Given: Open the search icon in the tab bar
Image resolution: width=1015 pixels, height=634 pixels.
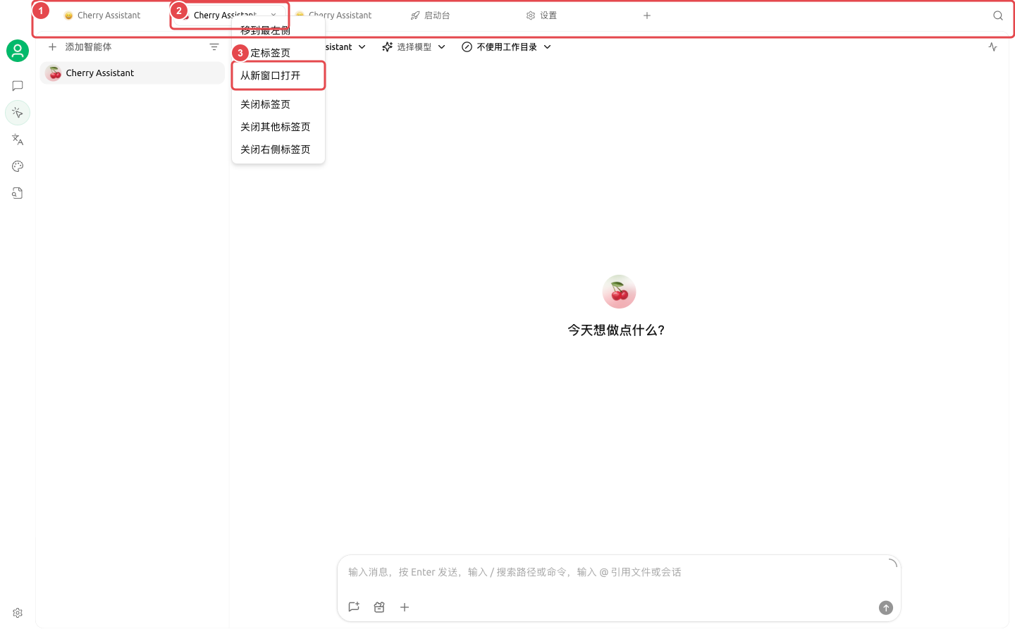Looking at the screenshot, I should [997, 15].
